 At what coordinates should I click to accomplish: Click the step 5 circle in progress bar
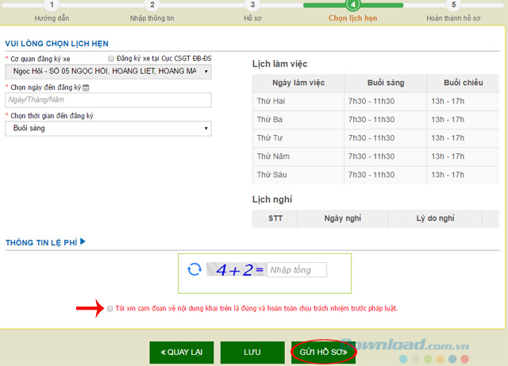point(453,4)
